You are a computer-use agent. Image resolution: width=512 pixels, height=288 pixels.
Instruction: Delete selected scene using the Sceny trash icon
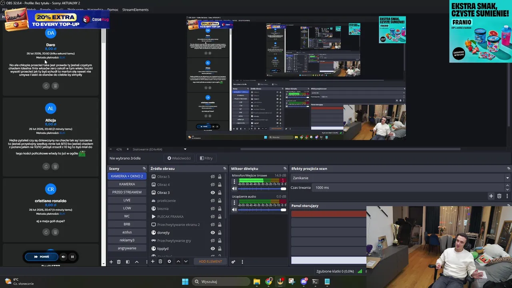(x=119, y=262)
